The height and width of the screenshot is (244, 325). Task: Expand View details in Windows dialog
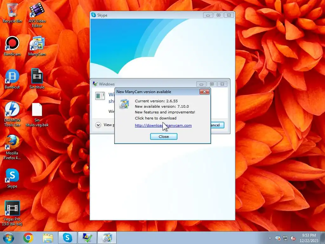coord(98,125)
